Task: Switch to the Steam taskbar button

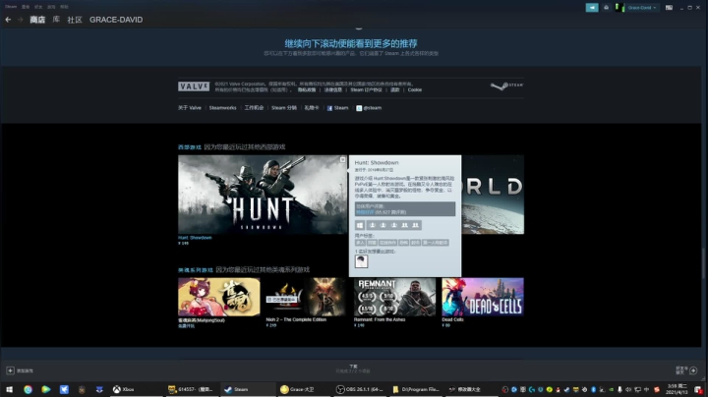Action: tap(248, 389)
